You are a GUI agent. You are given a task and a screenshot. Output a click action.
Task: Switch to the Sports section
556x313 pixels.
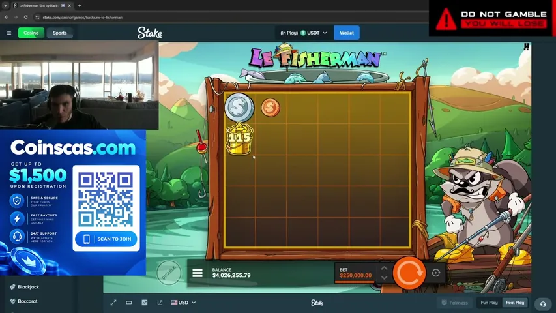coord(59,33)
